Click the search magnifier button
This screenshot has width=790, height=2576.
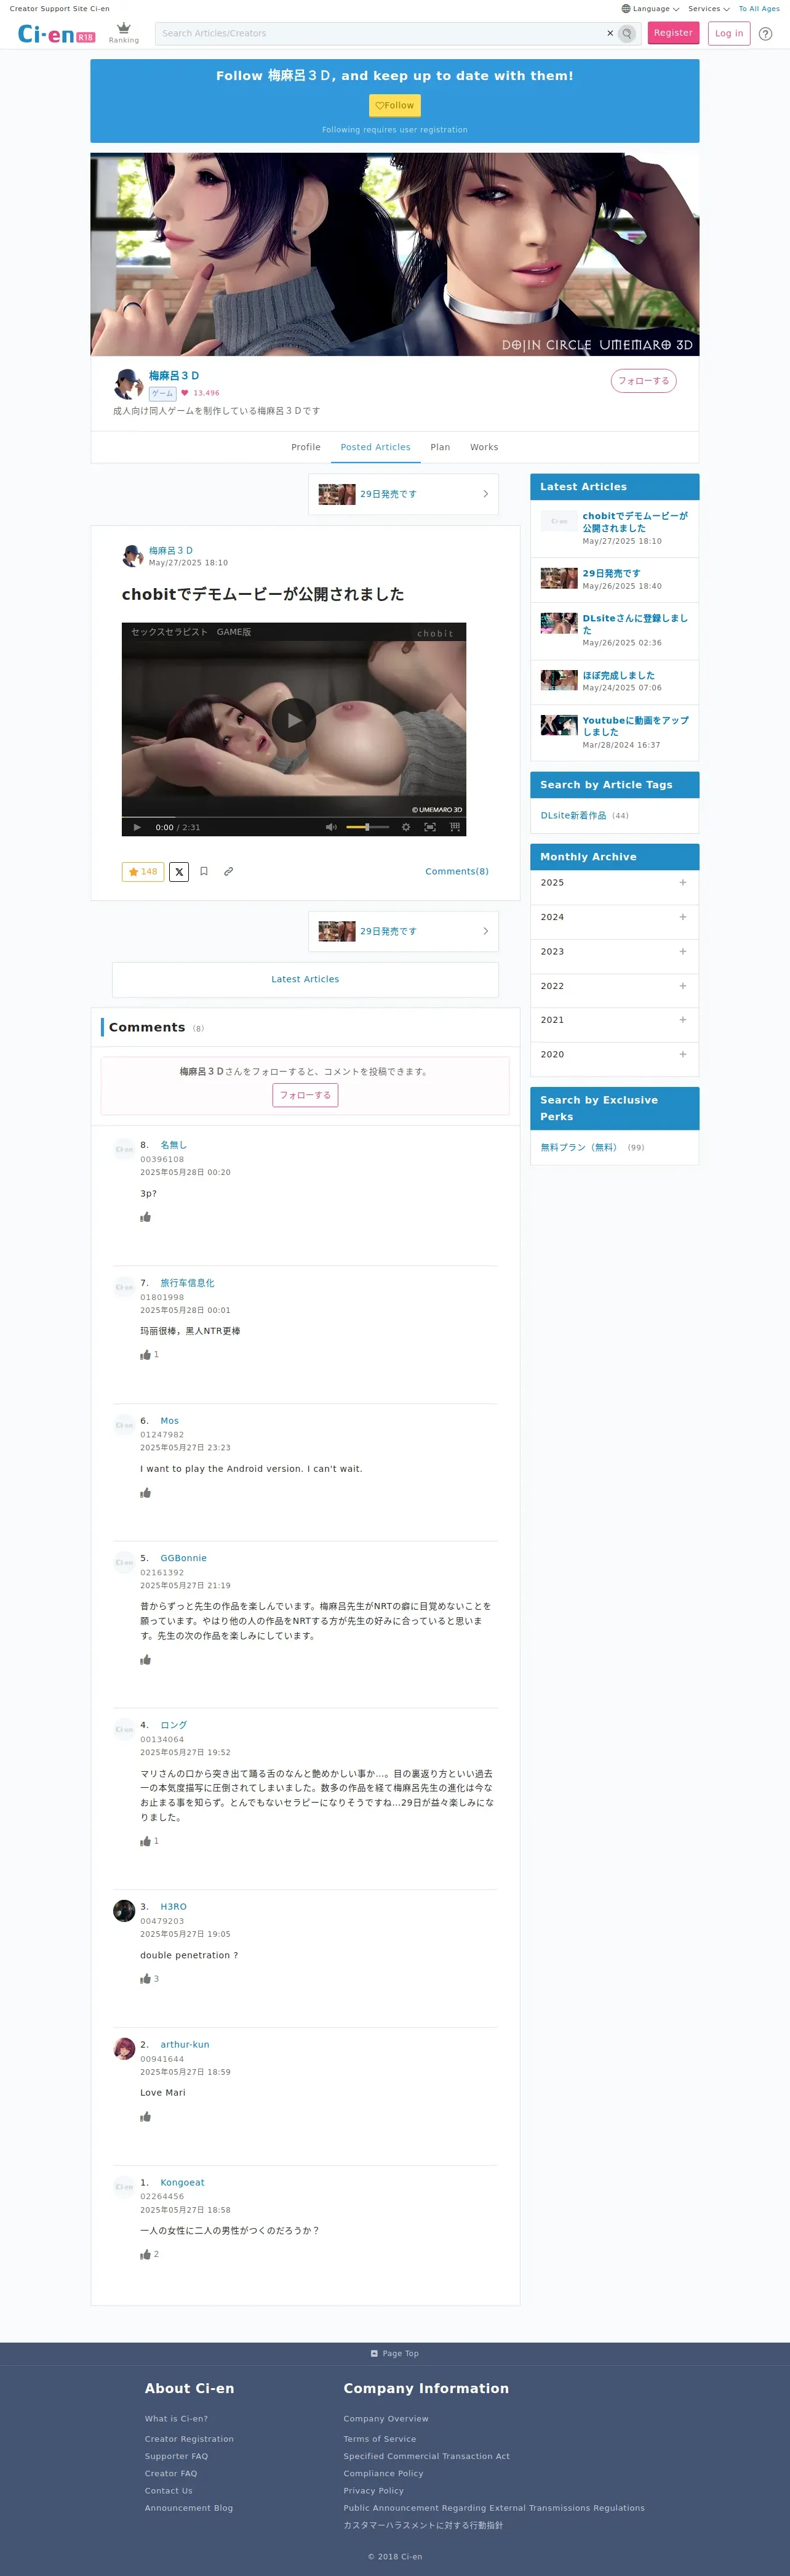coord(627,33)
